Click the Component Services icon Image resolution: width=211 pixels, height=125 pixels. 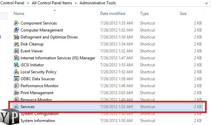[16, 23]
